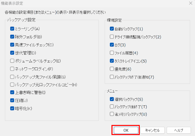Check the ファイル履歴(4) option

(x=112, y=53)
